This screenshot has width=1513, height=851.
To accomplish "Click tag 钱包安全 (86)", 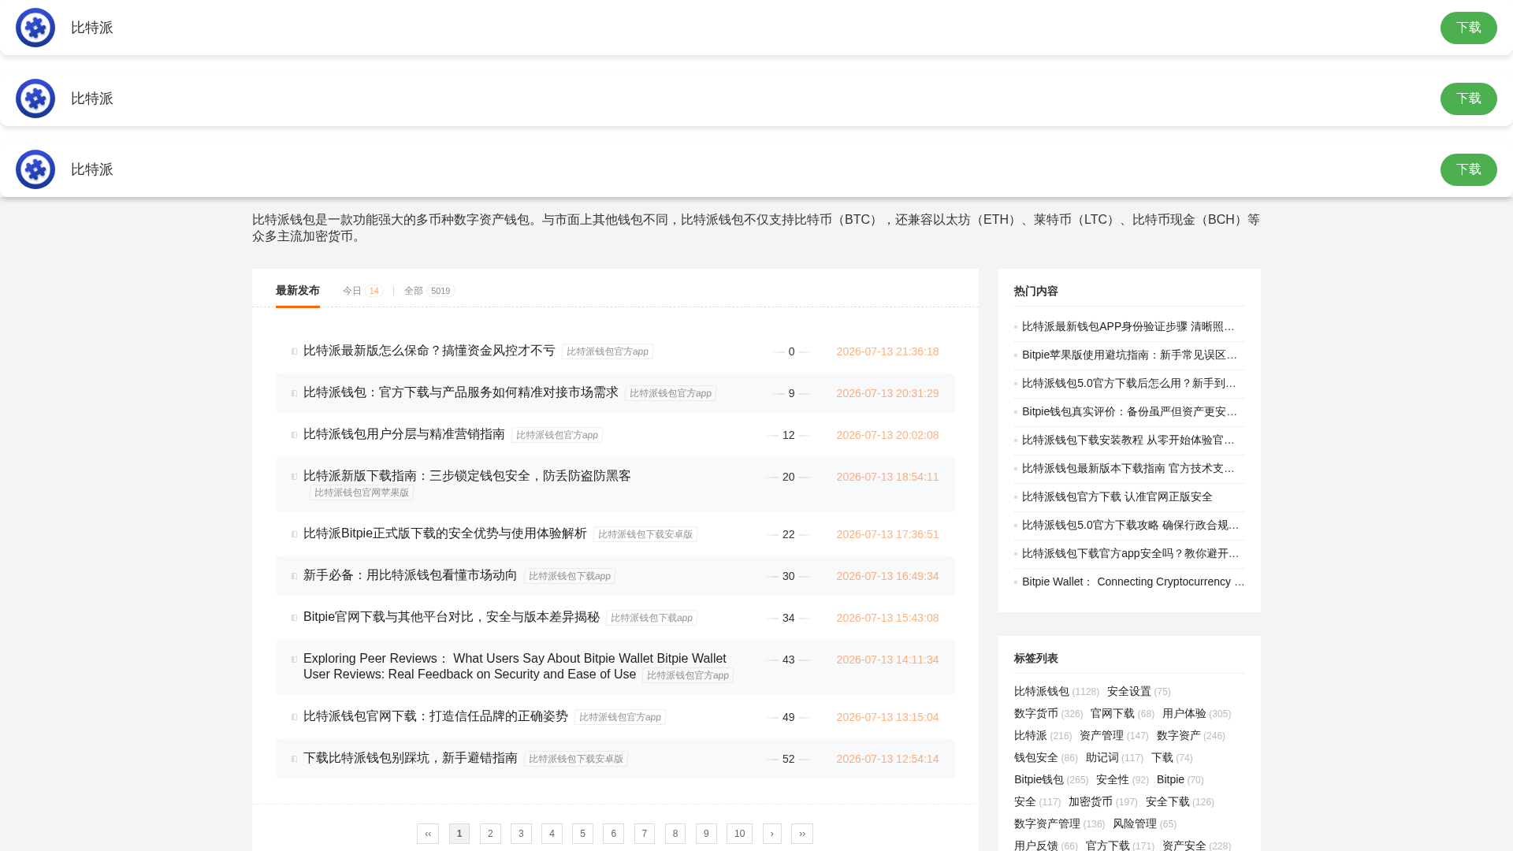I will (1046, 757).
